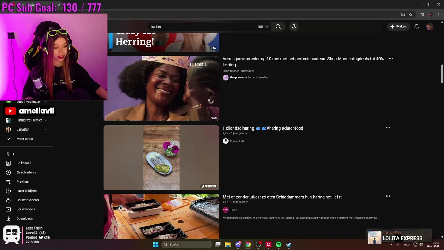
Task: Open the Lucardi Juwelier advertiser name
Action: click(x=258, y=77)
